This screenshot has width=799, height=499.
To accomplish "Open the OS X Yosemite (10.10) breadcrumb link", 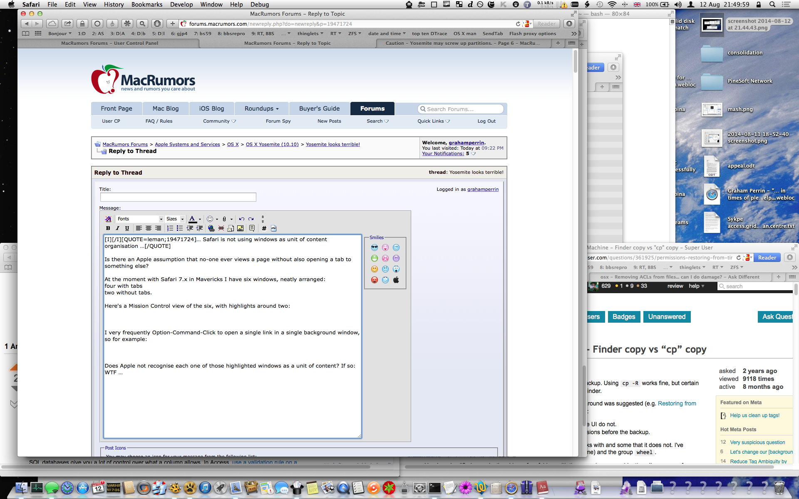I will (272, 144).
